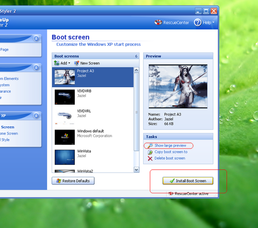Open the sidebar link ending in 'ome Screen'

(9, 134)
